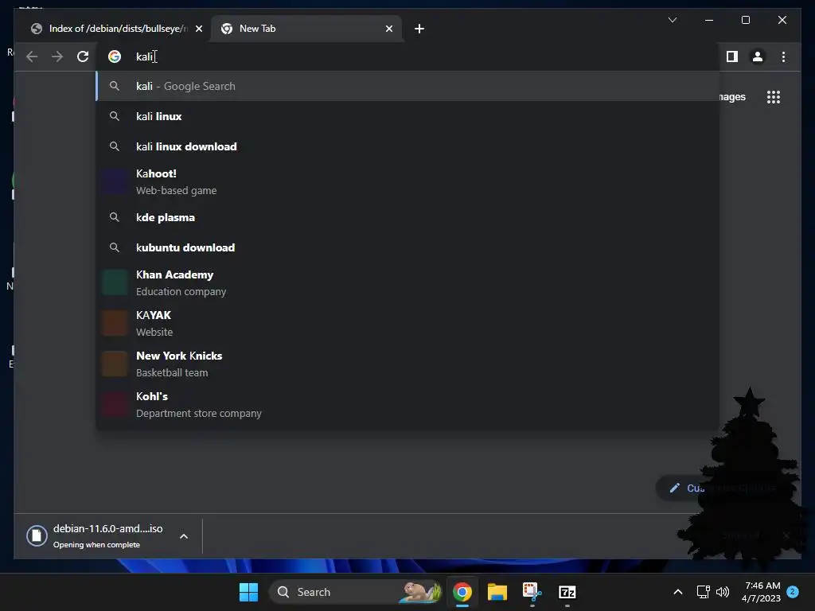Image resolution: width=815 pixels, height=611 pixels.
Task: Open the network status tray icon
Action: [x=703, y=592]
